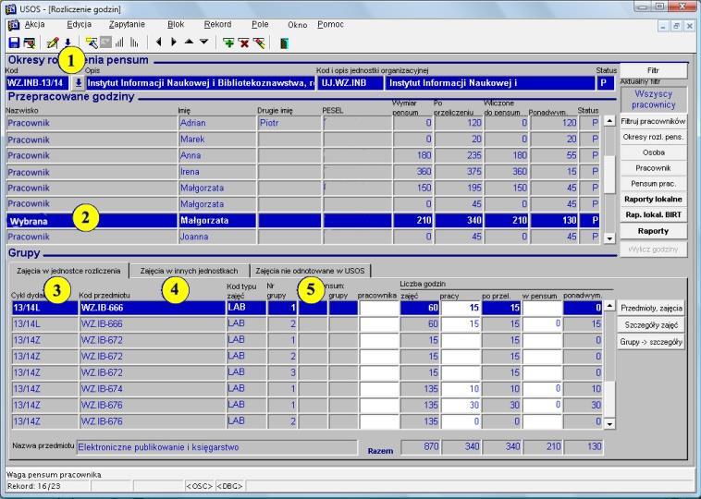This screenshot has width=701, height=499.
Task: Select the employee row named Irena
Action: tap(302, 172)
